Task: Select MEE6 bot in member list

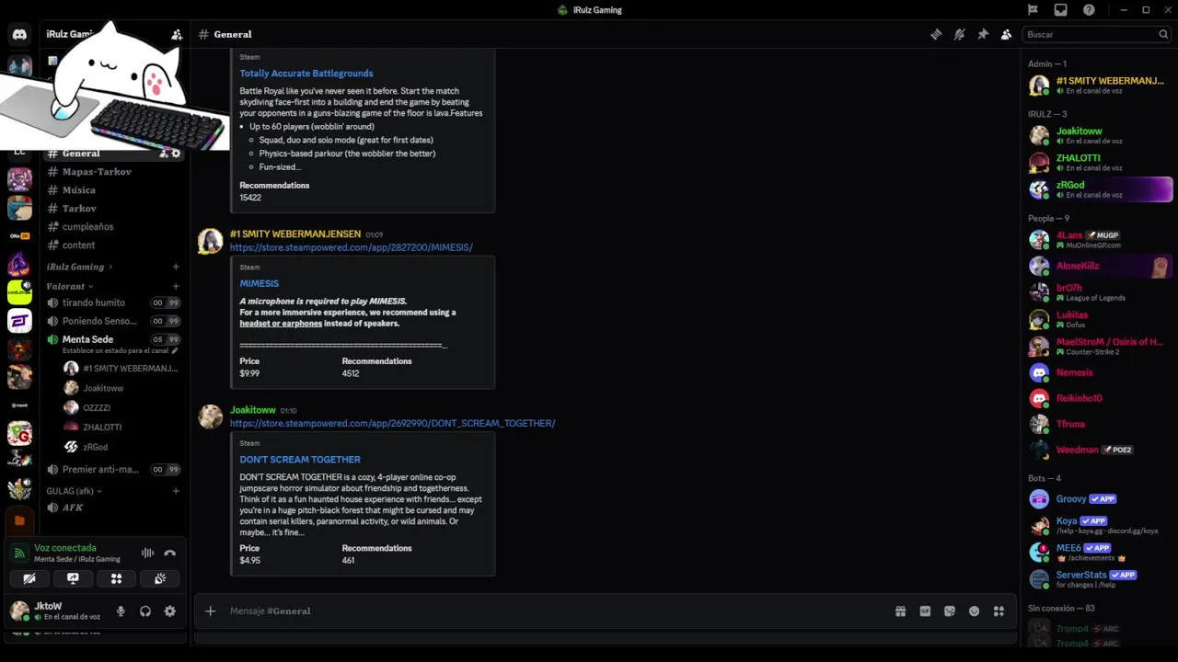Action: point(1099,553)
